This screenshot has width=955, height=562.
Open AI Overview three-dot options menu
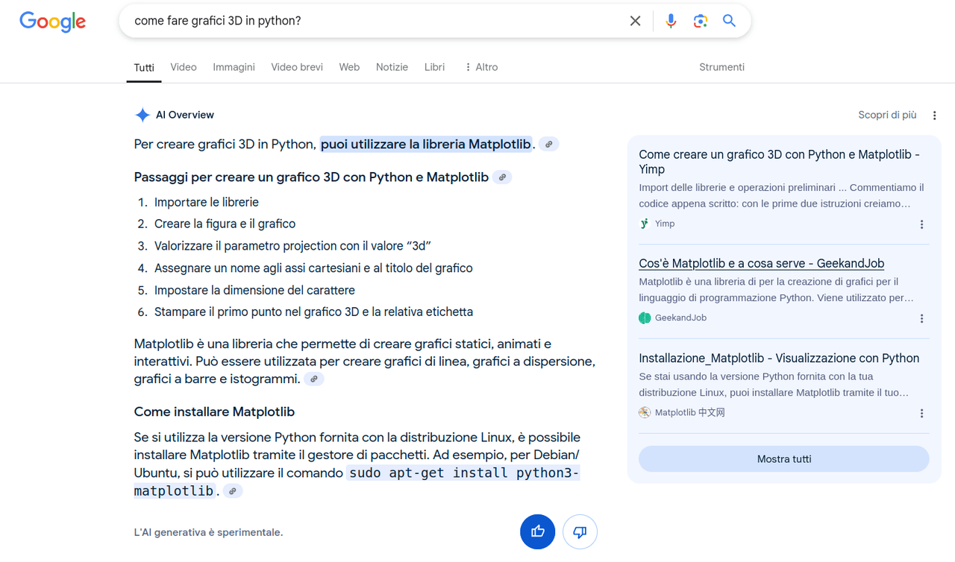pyautogui.click(x=934, y=115)
